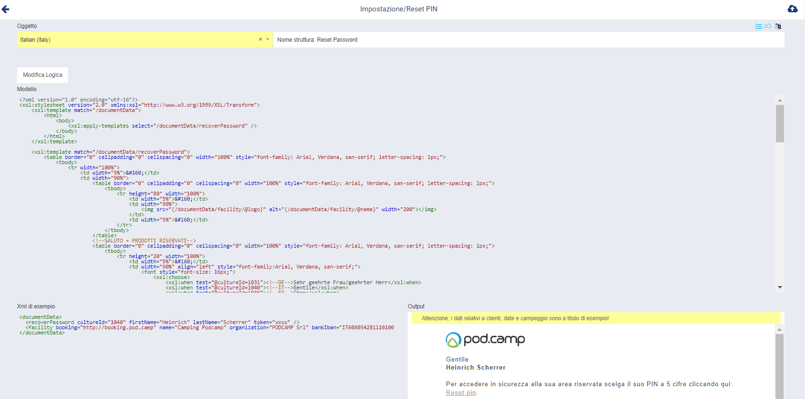Image resolution: width=805 pixels, height=399 pixels.
Task: Click the Output preview scrollbar thumb
Action: click(779, 365)
